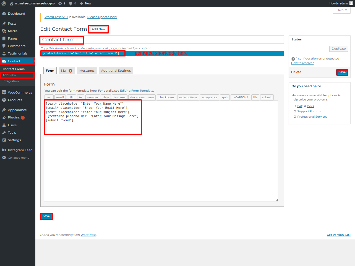Delete this contact form

296,72
